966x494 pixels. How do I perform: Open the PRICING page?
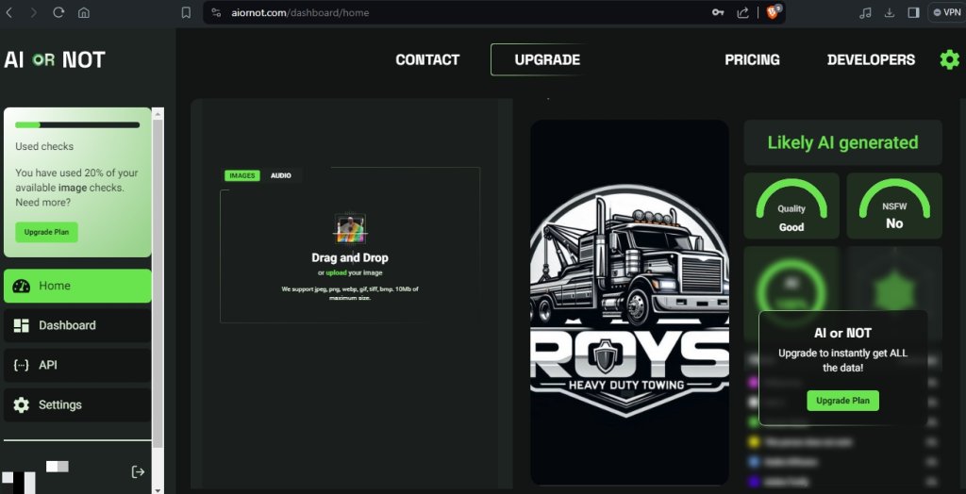pos(752,59)
